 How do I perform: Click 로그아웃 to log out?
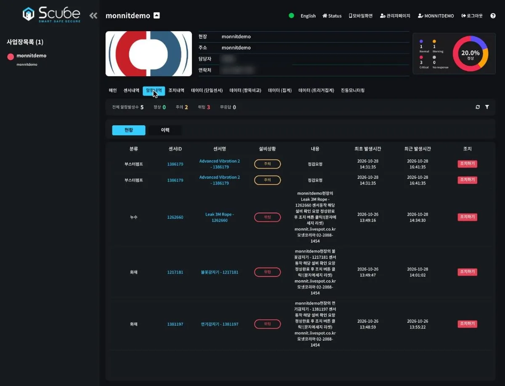click(x=472, y=16)
